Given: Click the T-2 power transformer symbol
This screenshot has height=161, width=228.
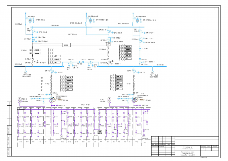Looking at the screenshot, I should pos(52,100).
